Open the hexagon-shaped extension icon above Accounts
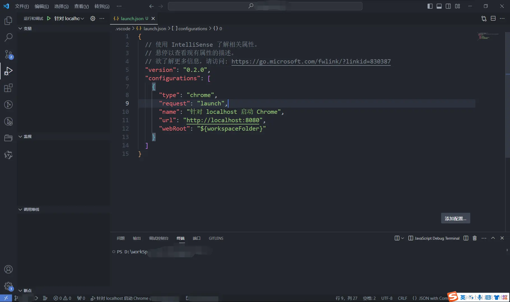Image resolution: width=510 pixels, height=302 pixels. 8,155
